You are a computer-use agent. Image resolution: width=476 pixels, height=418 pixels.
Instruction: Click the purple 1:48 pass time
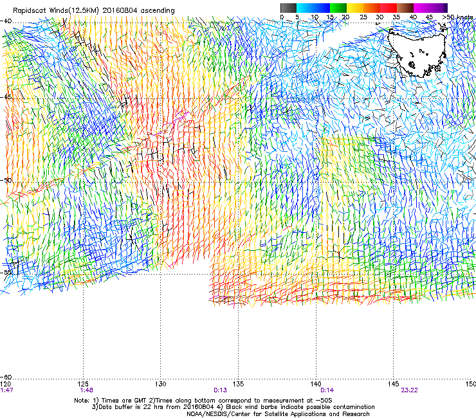87,390
